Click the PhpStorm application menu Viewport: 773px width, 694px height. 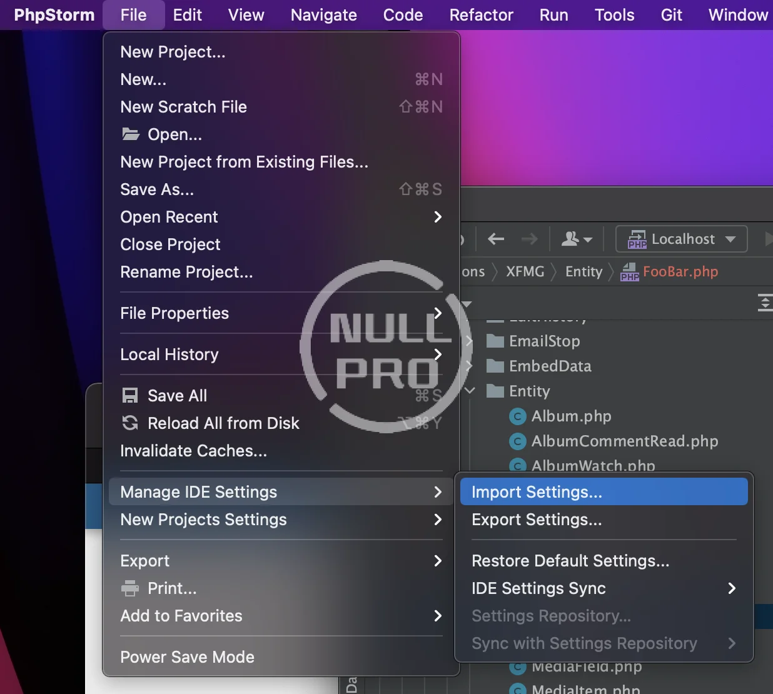pyautogui.click(x=54, y=15)
